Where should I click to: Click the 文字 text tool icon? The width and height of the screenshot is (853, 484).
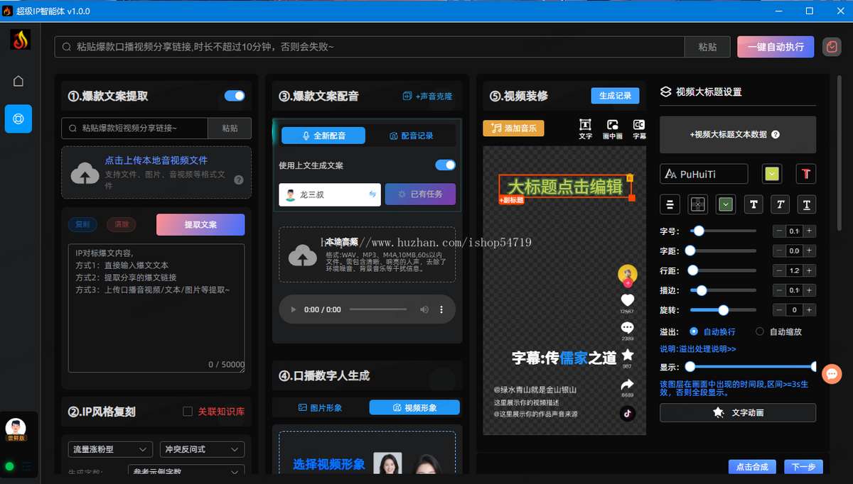pyautogui.click(x=585, y=128)
